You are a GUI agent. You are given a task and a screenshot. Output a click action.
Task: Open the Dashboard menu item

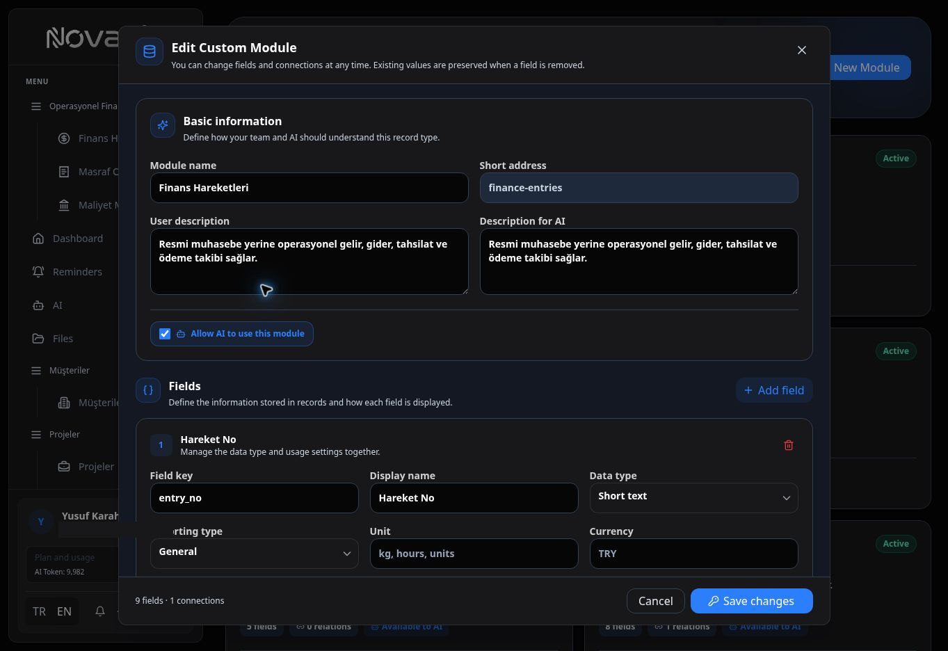click(78, 239)
